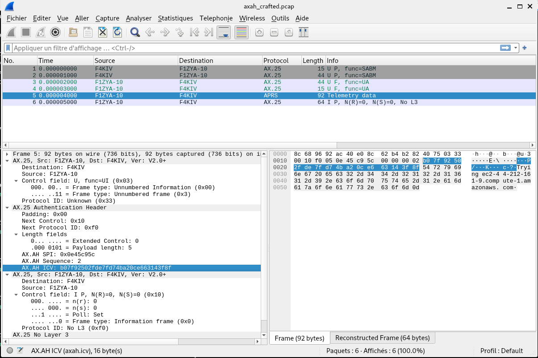The image size is (538, 358).
Task: Click the Profil : Default status text
Action: point(501,351)
